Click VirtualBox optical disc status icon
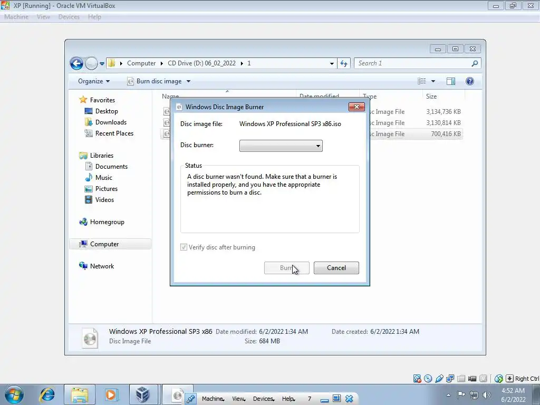Screen dimensions: 540x405 (x=428, y=379)
